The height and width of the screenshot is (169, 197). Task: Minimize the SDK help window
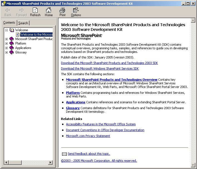click(183, 4)
